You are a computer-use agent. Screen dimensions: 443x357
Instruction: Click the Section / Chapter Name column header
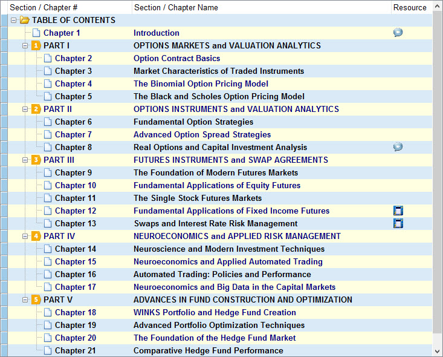176,7
